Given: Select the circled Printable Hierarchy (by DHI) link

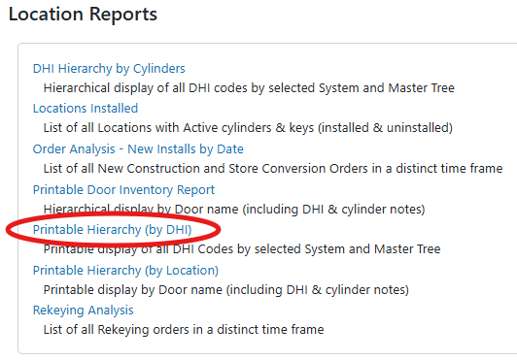Looking at the screenshot, I should 112,230.
